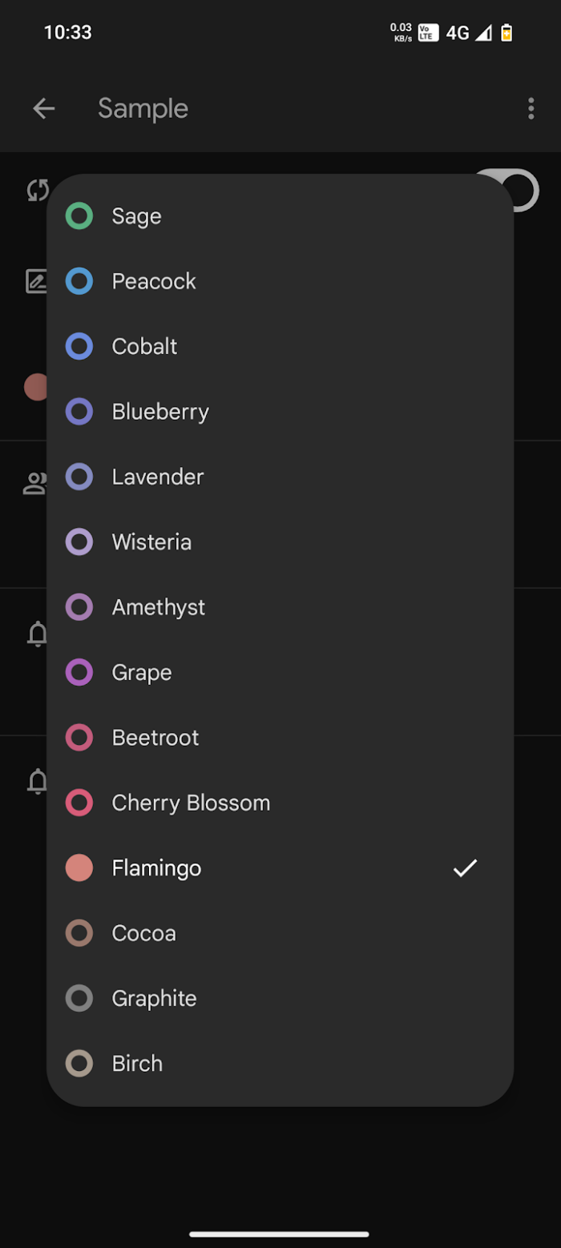Tap the Sample calendar title
Image resolution: width=561 pixels, height=1248 pixels.
pos(143,109)
